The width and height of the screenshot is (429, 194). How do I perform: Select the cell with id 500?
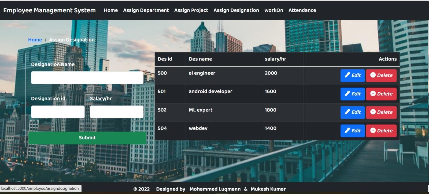click(x=170, y=76)
